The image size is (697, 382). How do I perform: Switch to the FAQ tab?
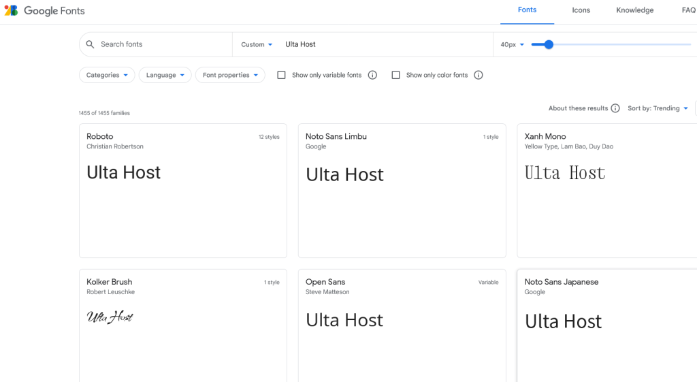tap(689, 10)
